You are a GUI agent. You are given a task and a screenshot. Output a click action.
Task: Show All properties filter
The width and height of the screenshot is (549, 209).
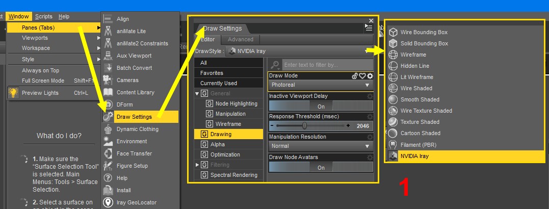pyautogui.click(x=229, y=63)
